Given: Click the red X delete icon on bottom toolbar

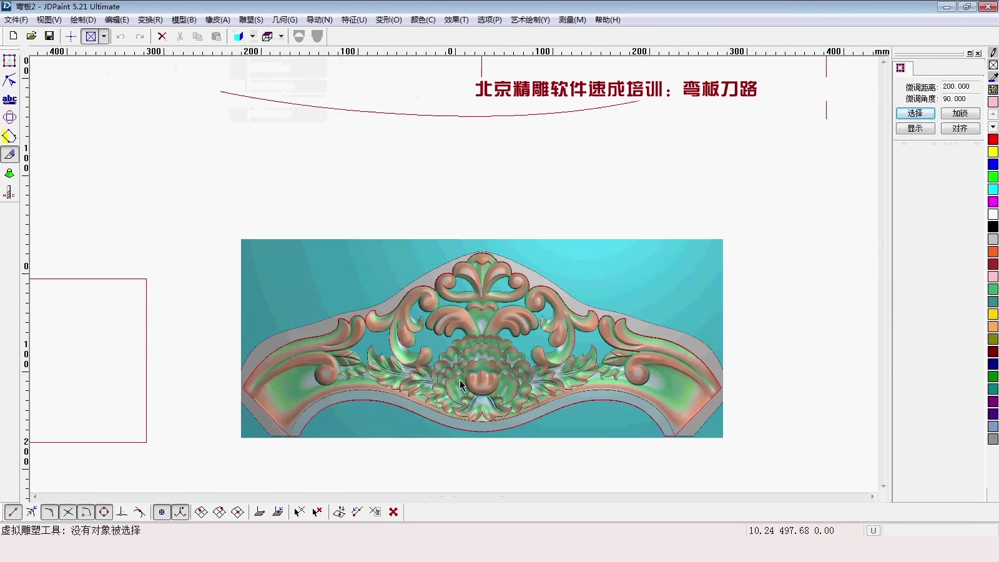Looking at the screenshot, I should (x=394, y=512).
